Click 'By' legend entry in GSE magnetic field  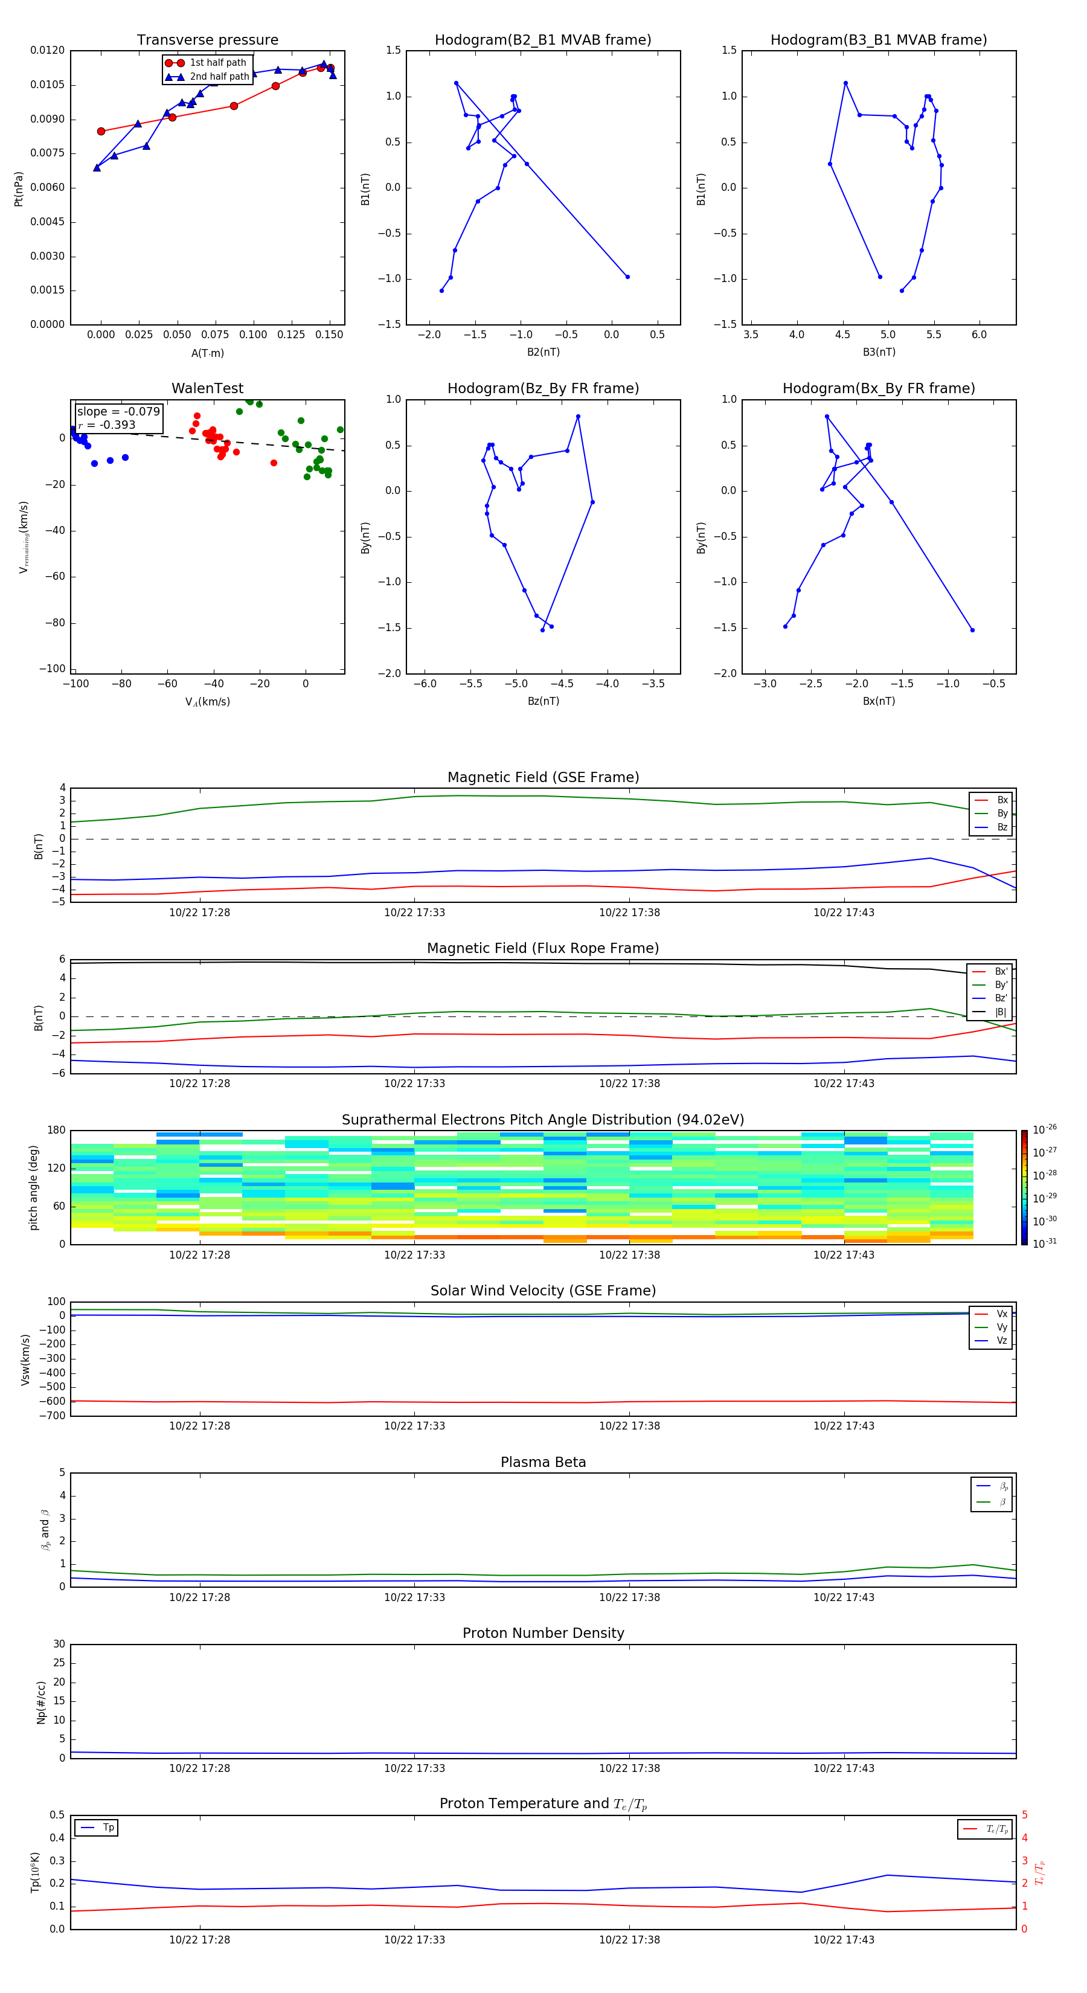pos(991,813)
